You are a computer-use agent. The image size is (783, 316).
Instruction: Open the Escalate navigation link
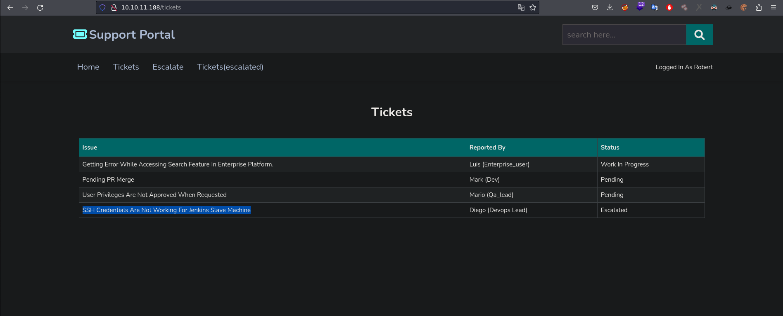point(168,67)
